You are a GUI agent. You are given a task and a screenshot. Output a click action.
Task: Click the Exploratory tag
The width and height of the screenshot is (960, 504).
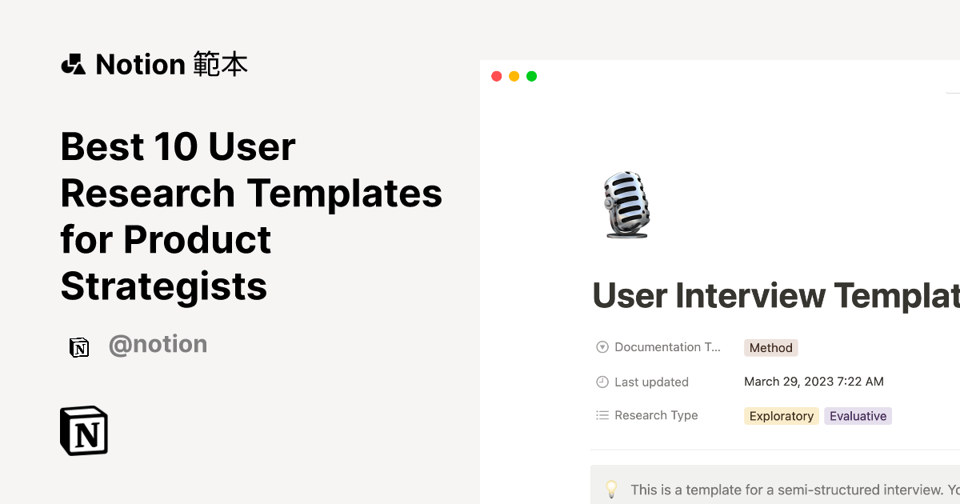point(782,416)
